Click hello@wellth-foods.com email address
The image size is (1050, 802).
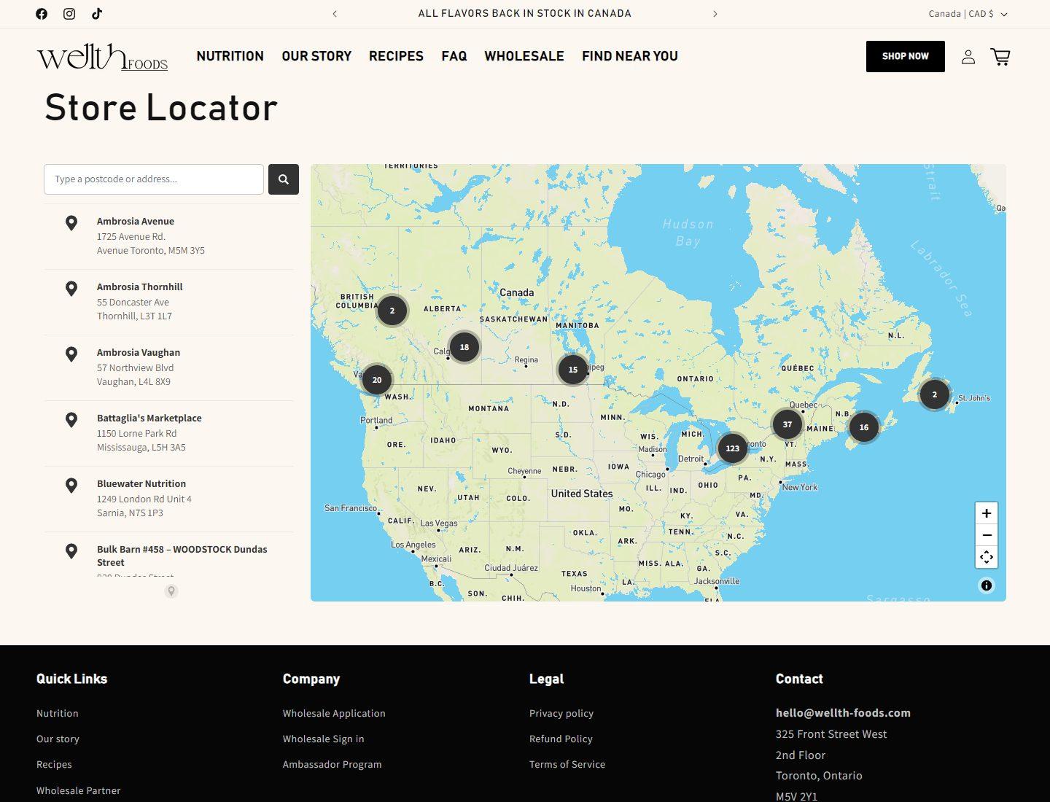(843, 713)
